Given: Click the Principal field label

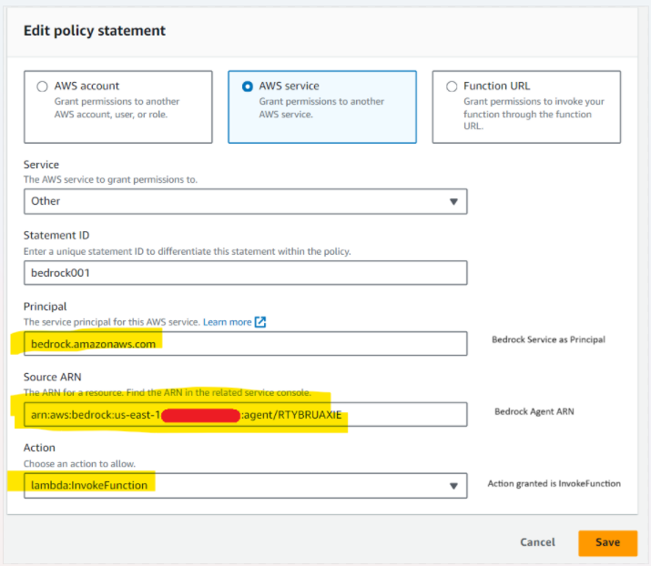Looking at the screenshot, I should click(45, 307).
